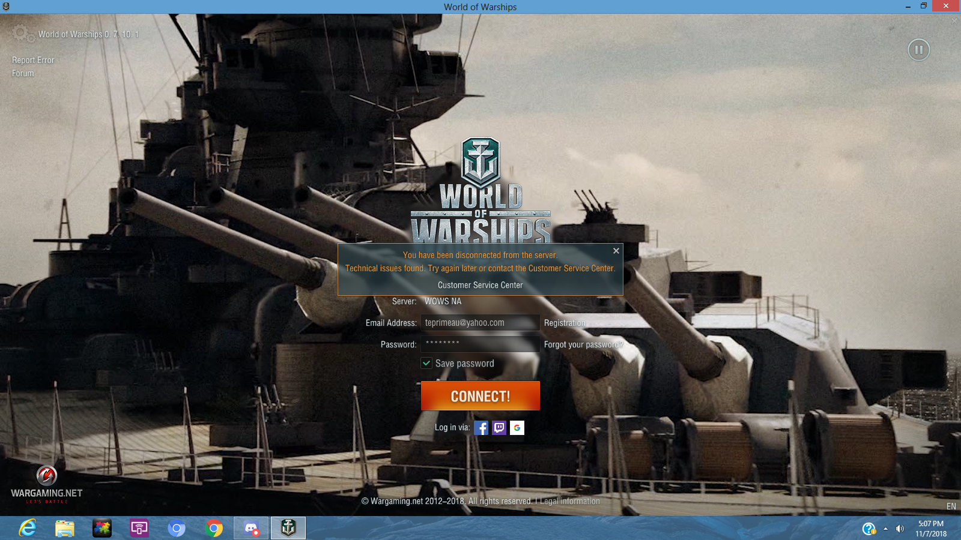Open settings gear next to version text
Screen dimensions: 961x540
(x=21, y=33)
